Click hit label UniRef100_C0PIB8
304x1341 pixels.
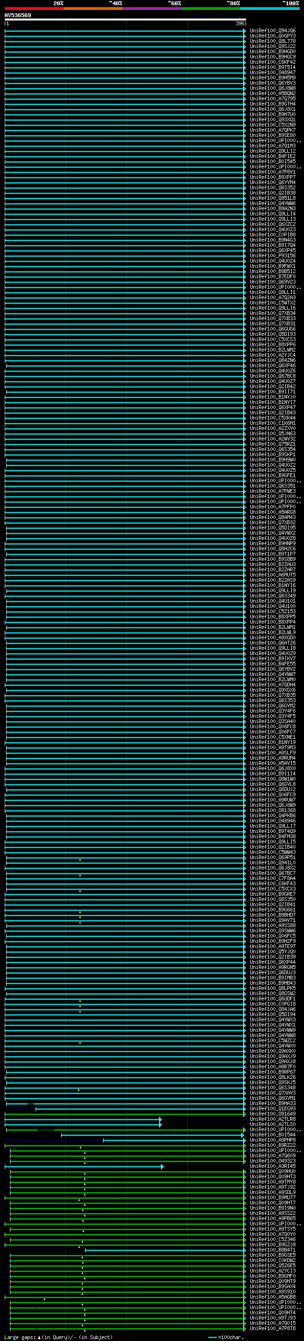(273, 234)
